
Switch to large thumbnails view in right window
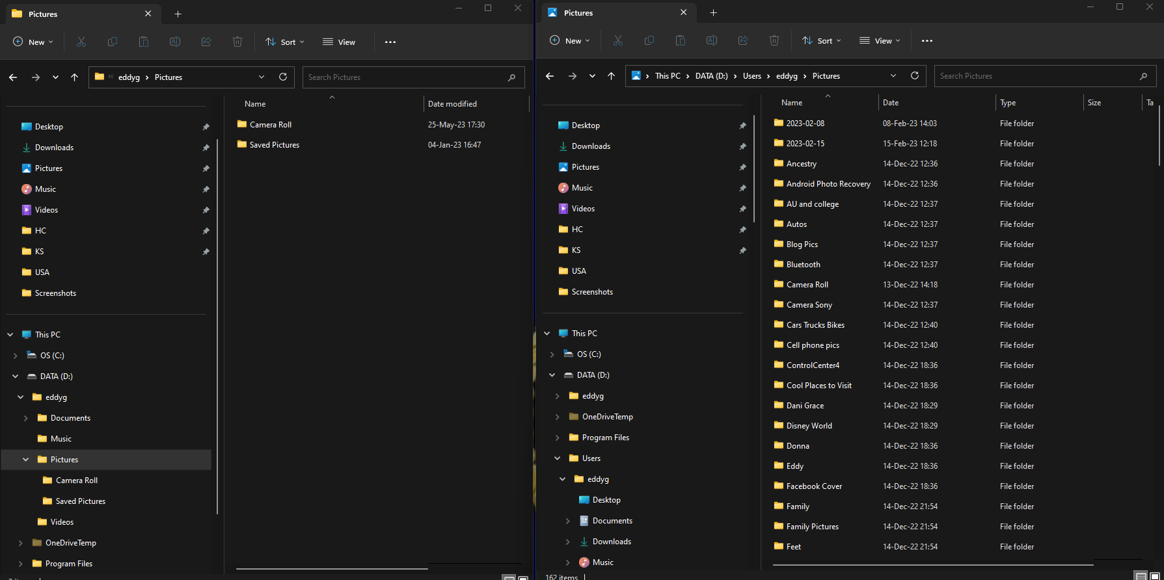click(x=1154, y=576)
